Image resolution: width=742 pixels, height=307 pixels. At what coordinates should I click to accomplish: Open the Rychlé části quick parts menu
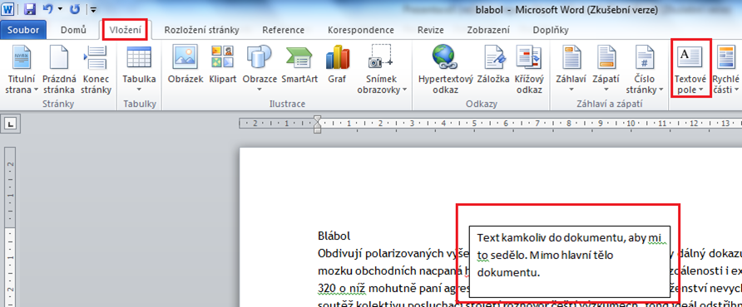pos(726,70)
